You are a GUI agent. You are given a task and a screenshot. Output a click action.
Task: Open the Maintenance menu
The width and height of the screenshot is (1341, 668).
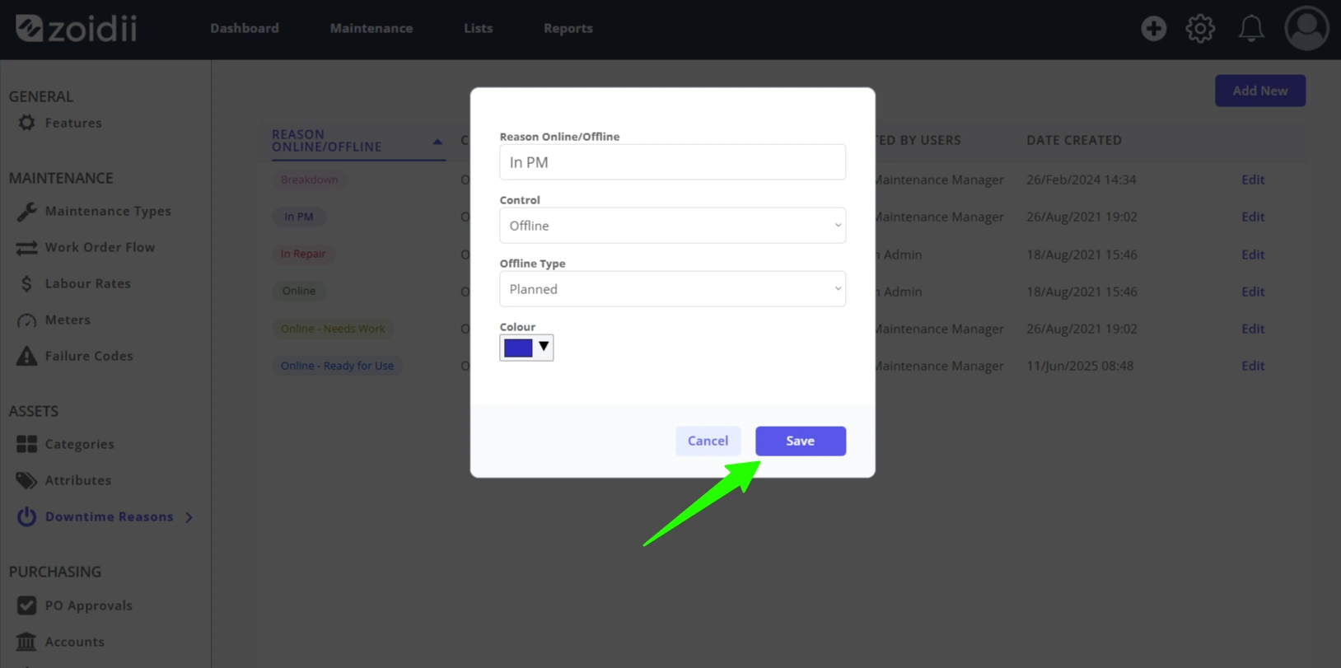[371, 28]
